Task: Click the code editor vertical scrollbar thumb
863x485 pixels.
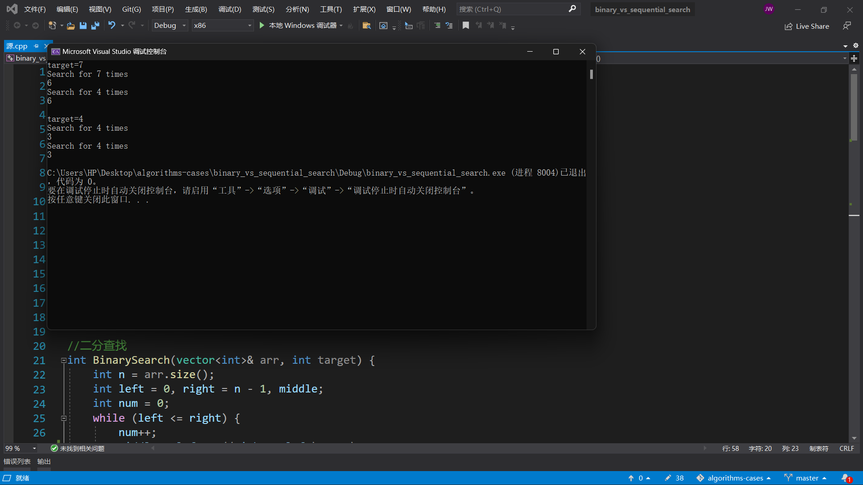Action: pos(854,107)
